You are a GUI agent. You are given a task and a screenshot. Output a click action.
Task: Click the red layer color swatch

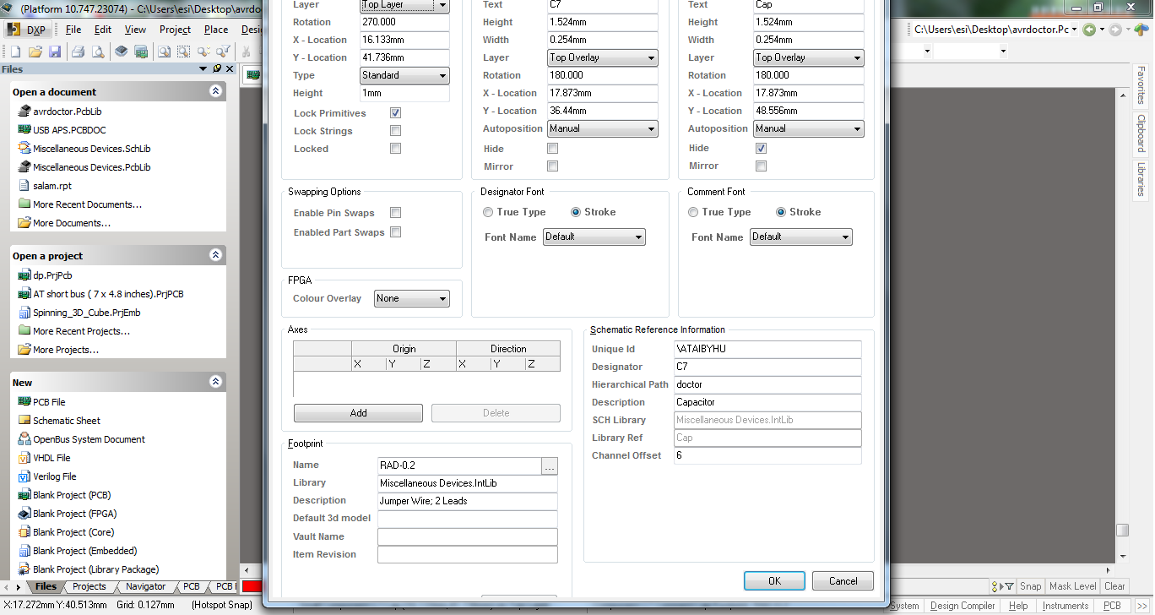tap(252, 586)
